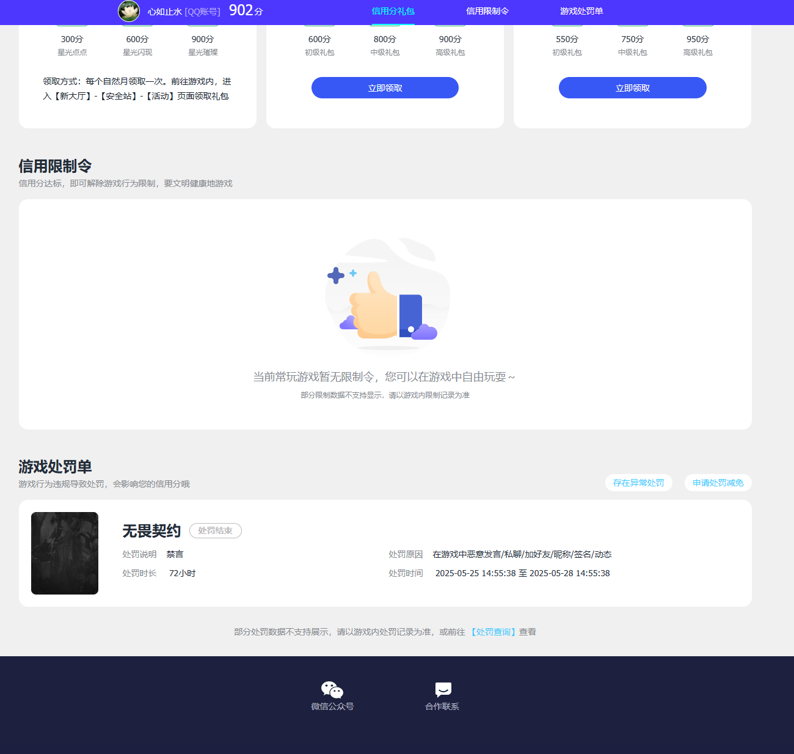Select the 600分 星光闪现 tier
Screen dimensions: 794x754
pos(137,45)
